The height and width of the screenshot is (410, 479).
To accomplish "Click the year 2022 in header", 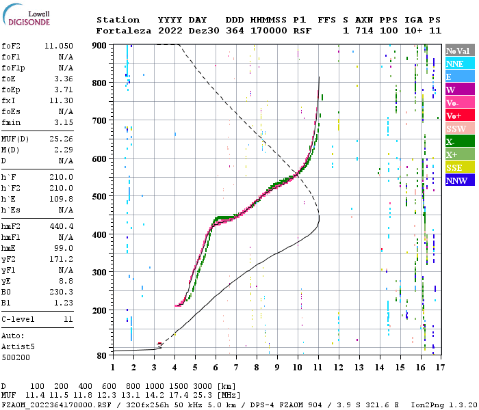I will [170, 31].
